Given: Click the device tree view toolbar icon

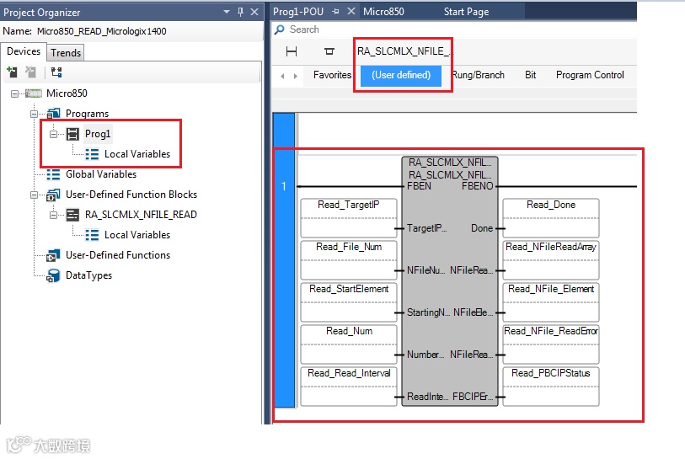Looking at the screenshot, I should [56, 72].
